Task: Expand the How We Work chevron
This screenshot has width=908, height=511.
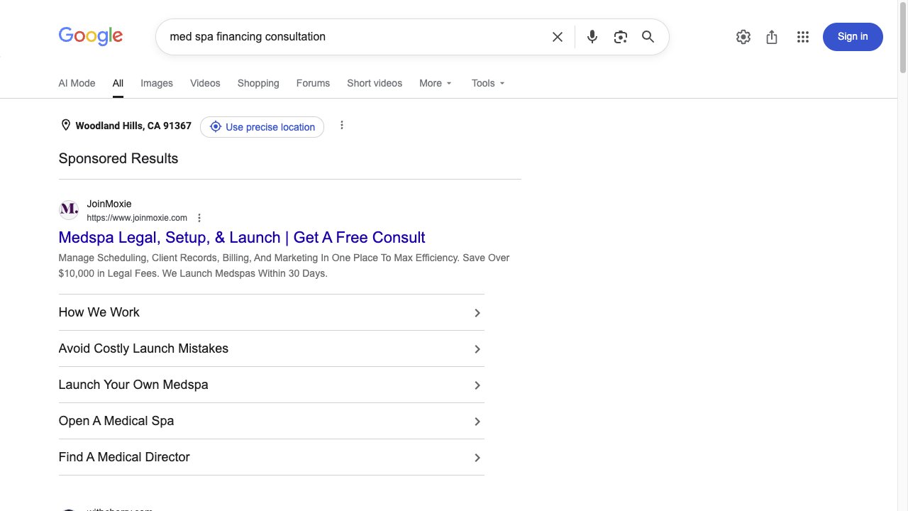Action: 477,313
